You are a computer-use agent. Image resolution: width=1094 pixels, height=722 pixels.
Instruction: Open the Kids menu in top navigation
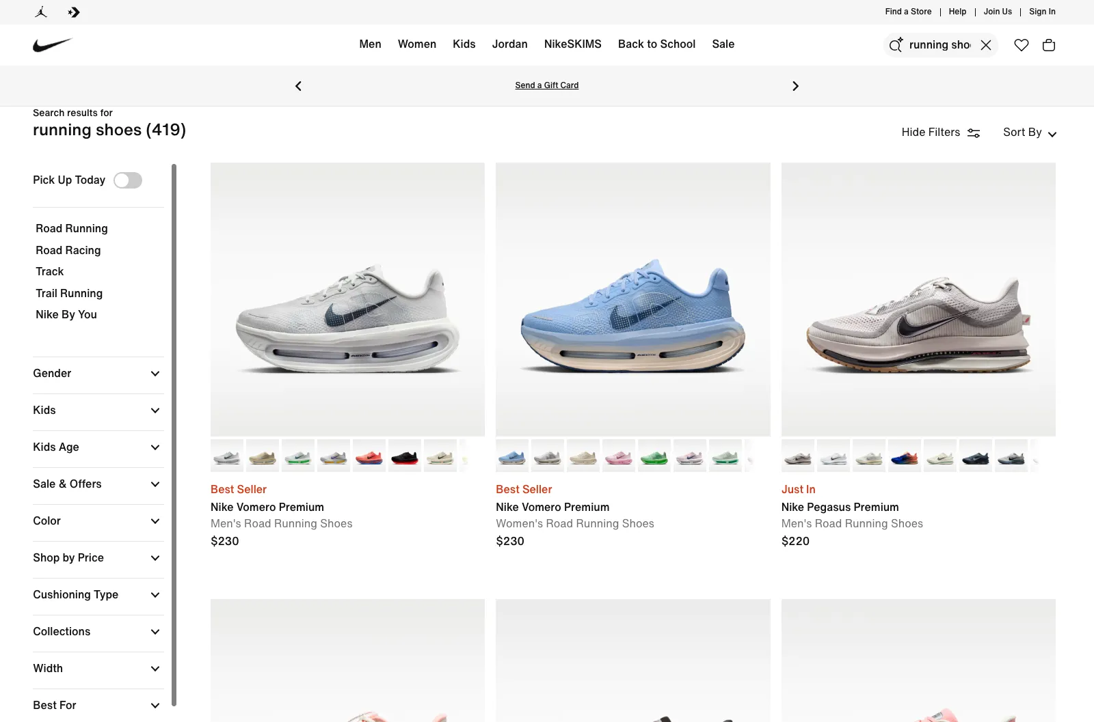click(x=464, y=44)
